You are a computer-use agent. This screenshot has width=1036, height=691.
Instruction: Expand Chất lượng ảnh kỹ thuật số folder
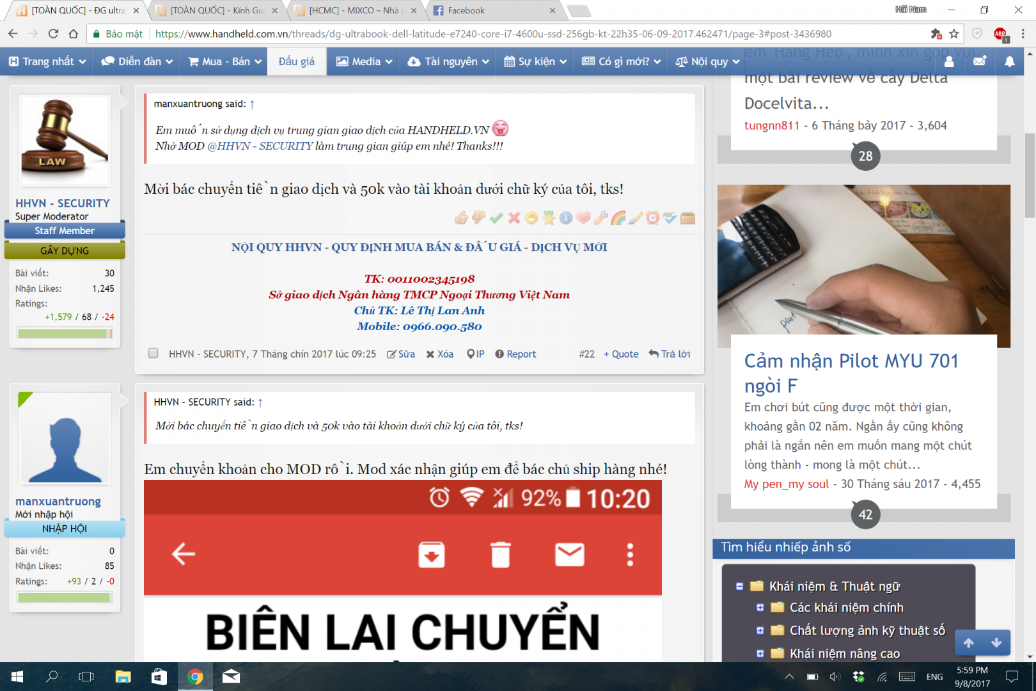point(760,630)
